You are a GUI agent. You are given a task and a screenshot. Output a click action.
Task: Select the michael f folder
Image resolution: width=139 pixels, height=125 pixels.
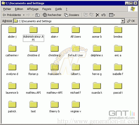tap(76, 88)
